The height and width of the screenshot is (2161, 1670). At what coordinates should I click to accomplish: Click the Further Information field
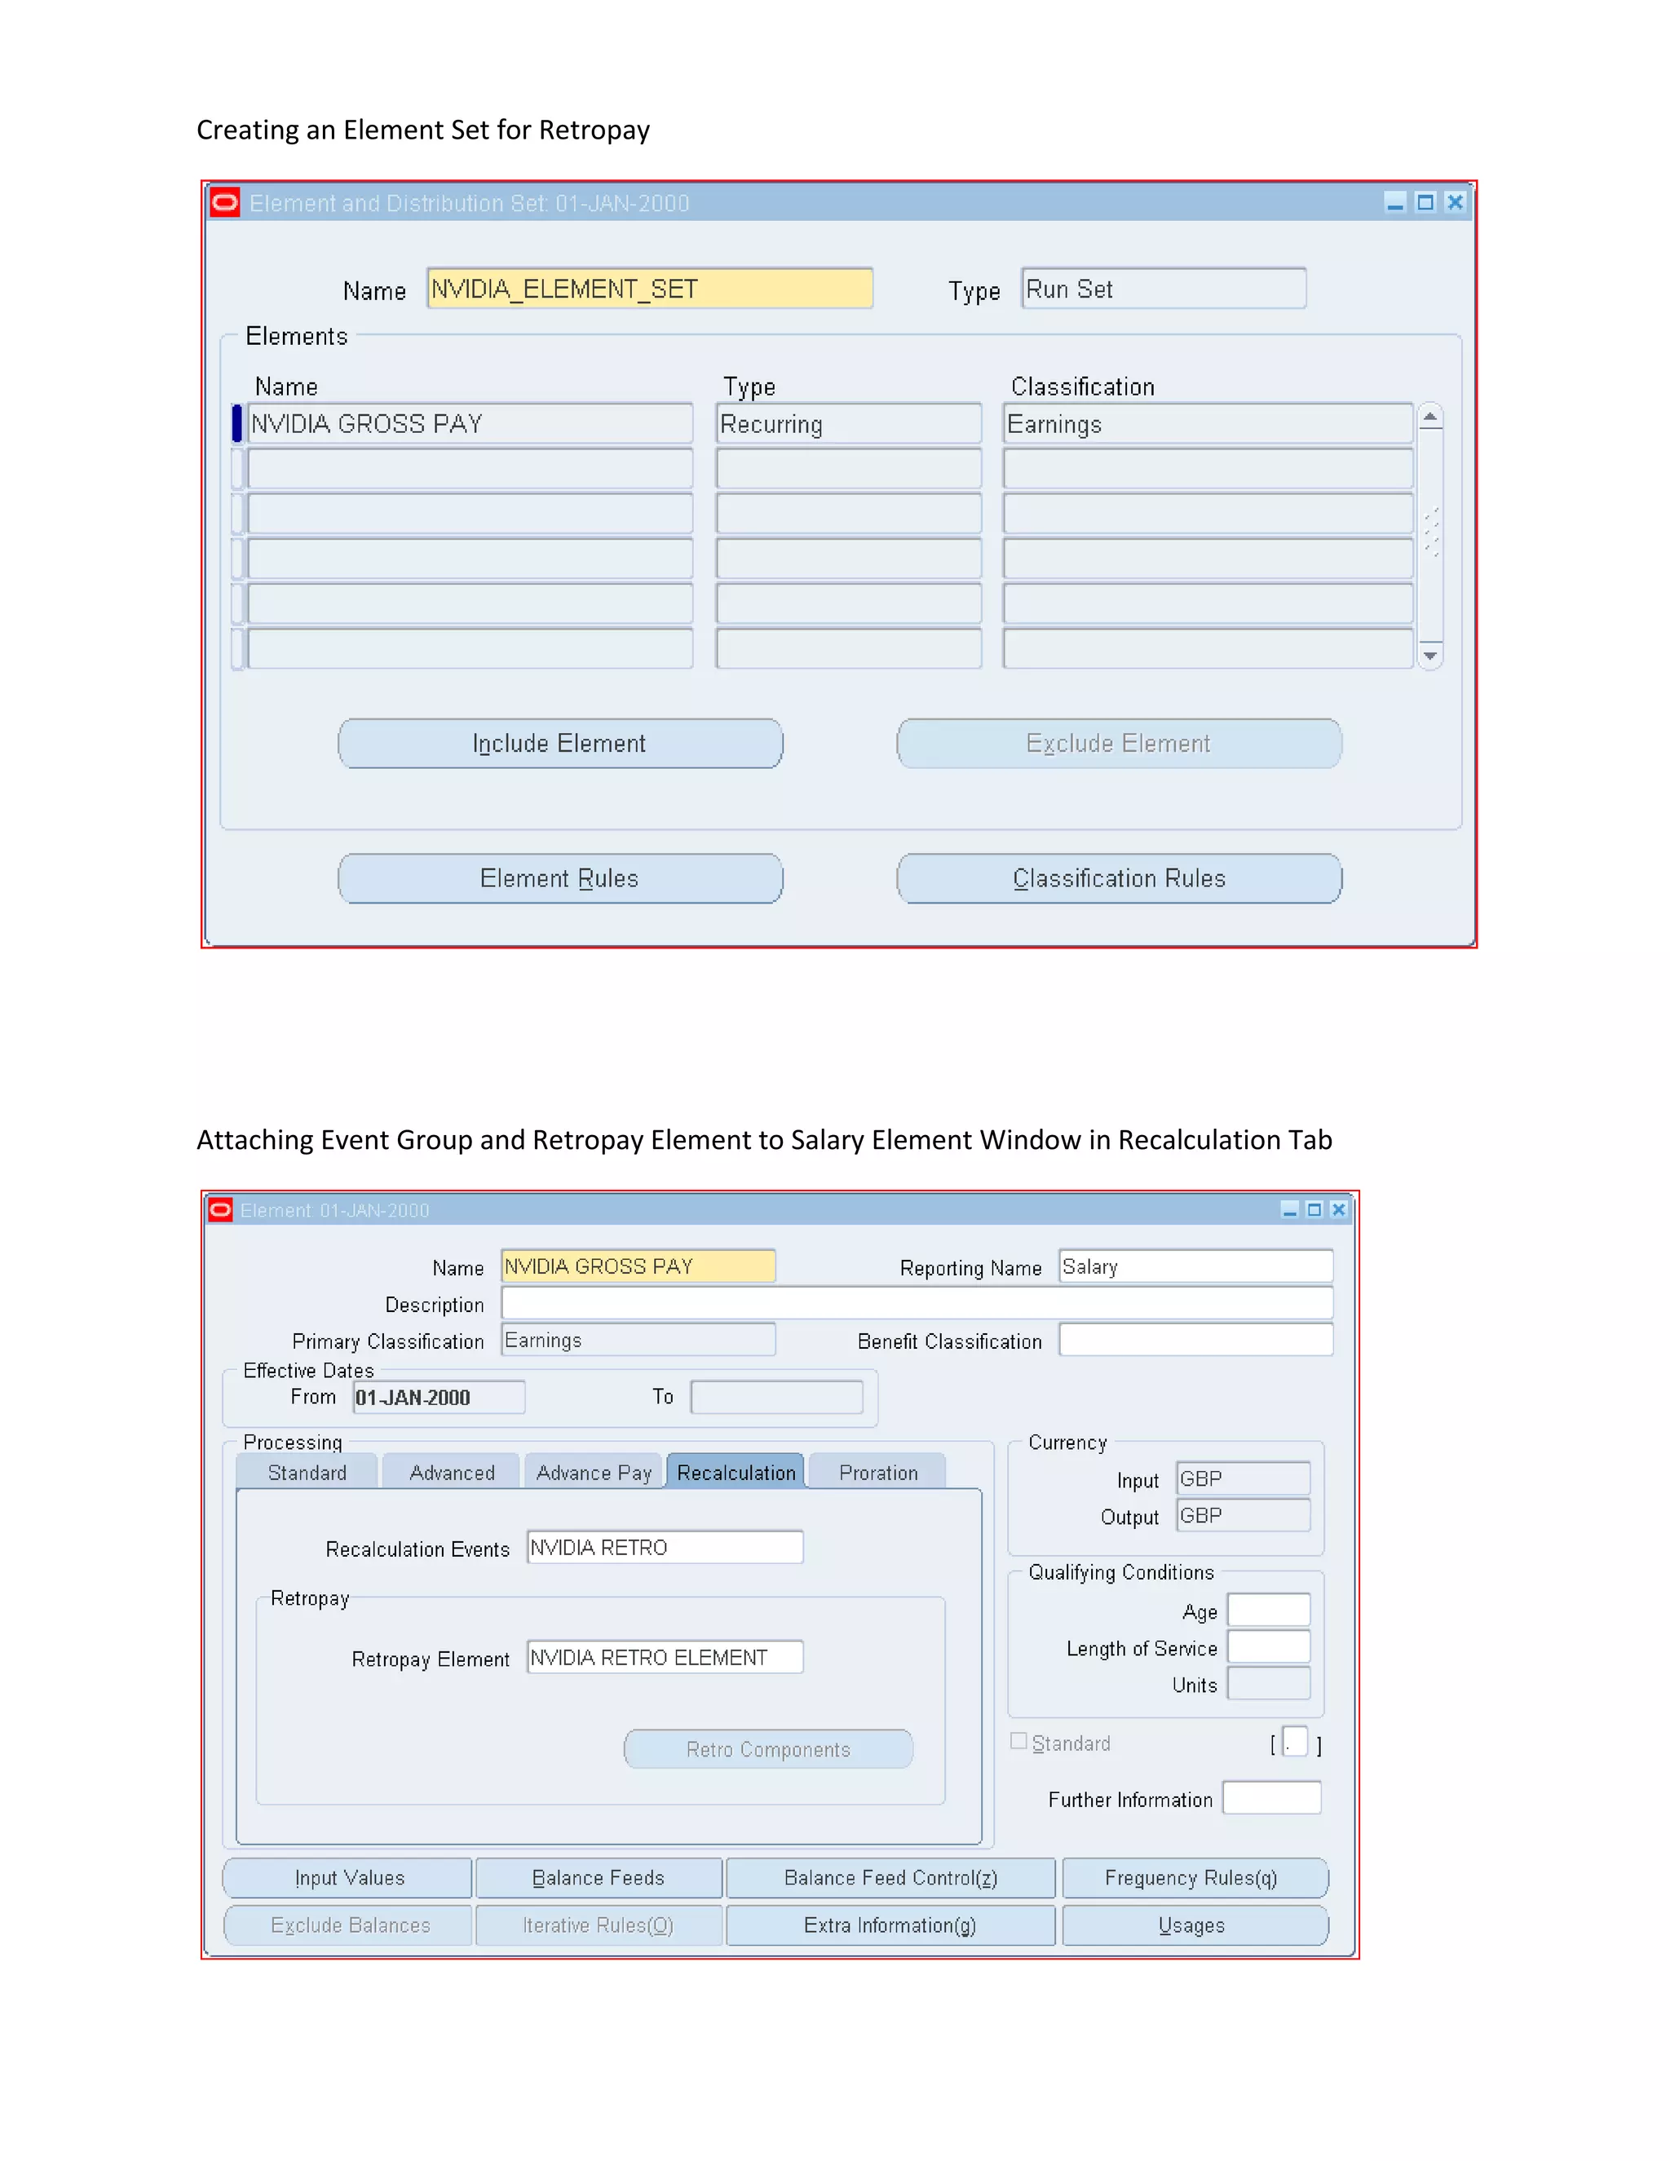pos(1271,1798)
